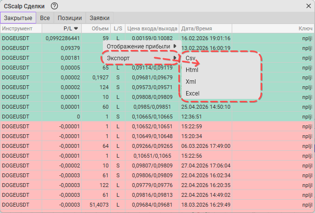The image size is (315, 213).
Task: Pick the Xml export option
Action: (x=191, y=82)
